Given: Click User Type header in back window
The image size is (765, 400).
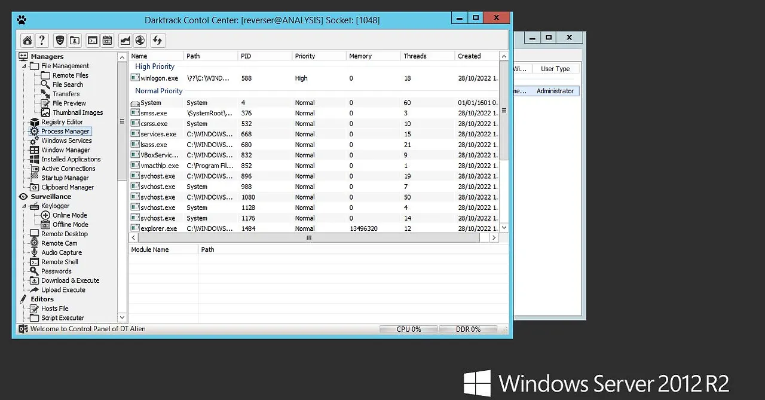Looking at the screenshot, I should (x=555, y=69).
